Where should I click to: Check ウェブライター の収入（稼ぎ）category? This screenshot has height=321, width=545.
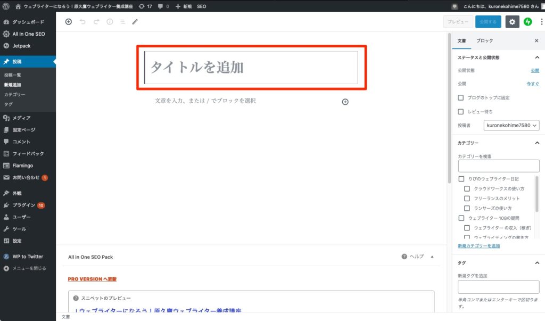click(467, 228)
